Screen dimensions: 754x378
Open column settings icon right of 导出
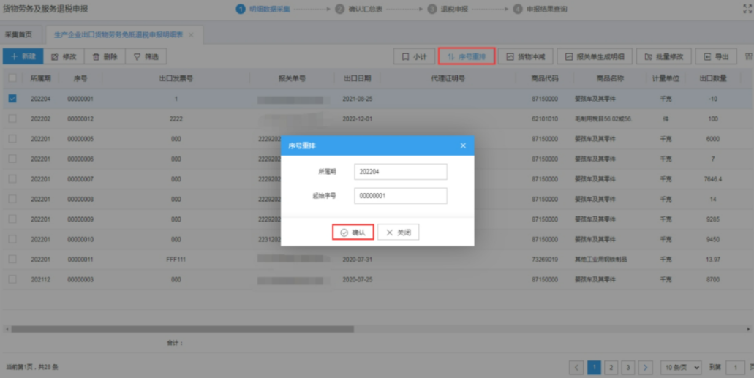749,56
